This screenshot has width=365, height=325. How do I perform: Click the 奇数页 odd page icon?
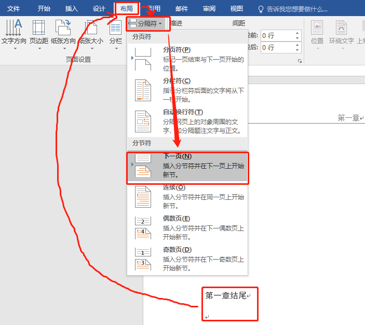tap(143, 259)
